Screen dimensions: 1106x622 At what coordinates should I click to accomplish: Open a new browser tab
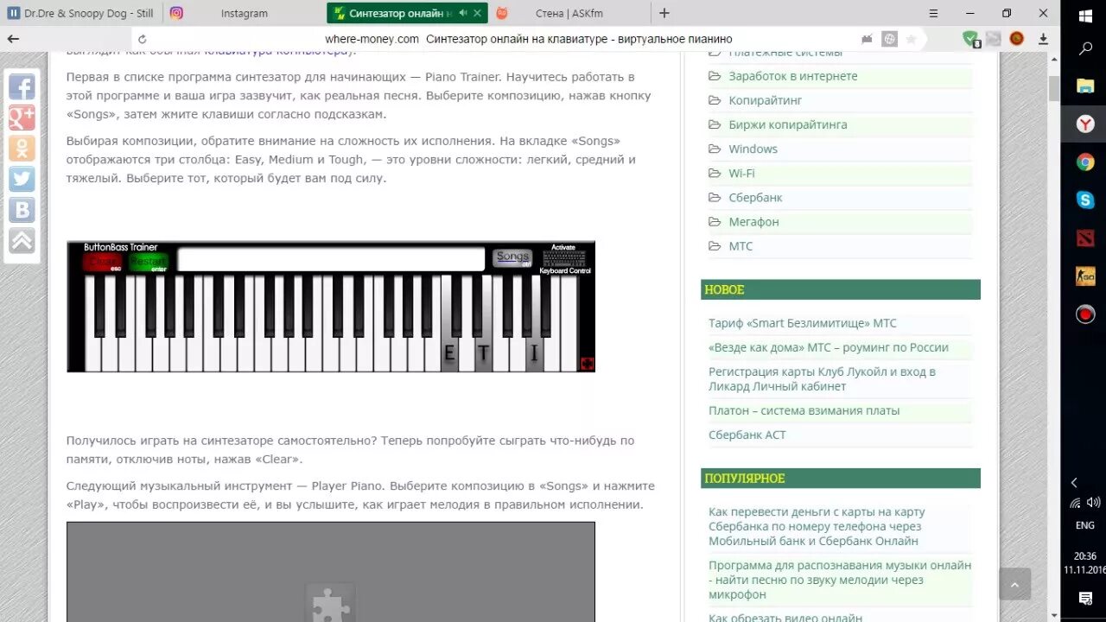click(664, 13)
